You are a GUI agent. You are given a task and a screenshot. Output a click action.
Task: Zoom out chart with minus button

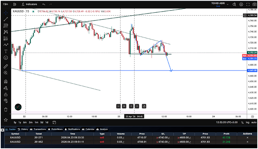(x=118, y=106)
